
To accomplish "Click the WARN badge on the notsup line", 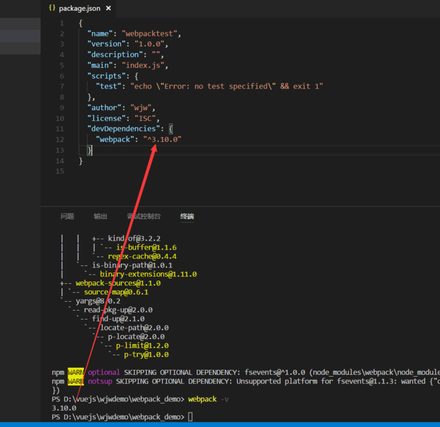I will (x=76, y=382).
